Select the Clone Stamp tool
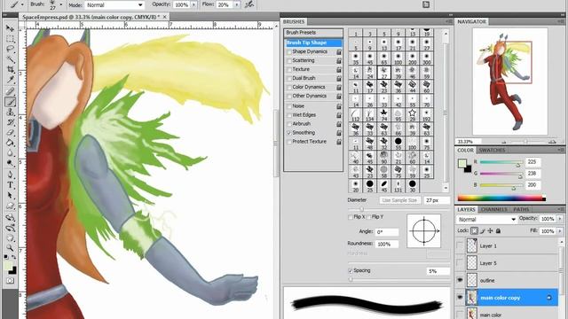 coord(10,113)
